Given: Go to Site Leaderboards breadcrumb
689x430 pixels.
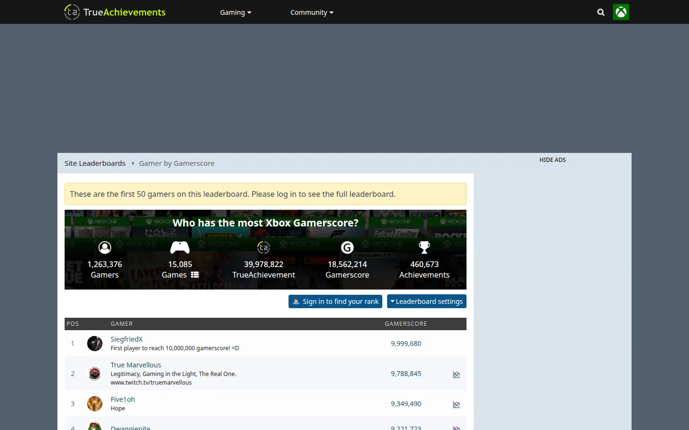Looking at the screenshot, I should click(95, 163).
